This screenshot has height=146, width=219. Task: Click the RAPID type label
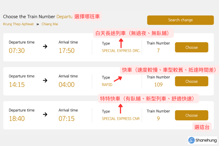pos(107,85)
